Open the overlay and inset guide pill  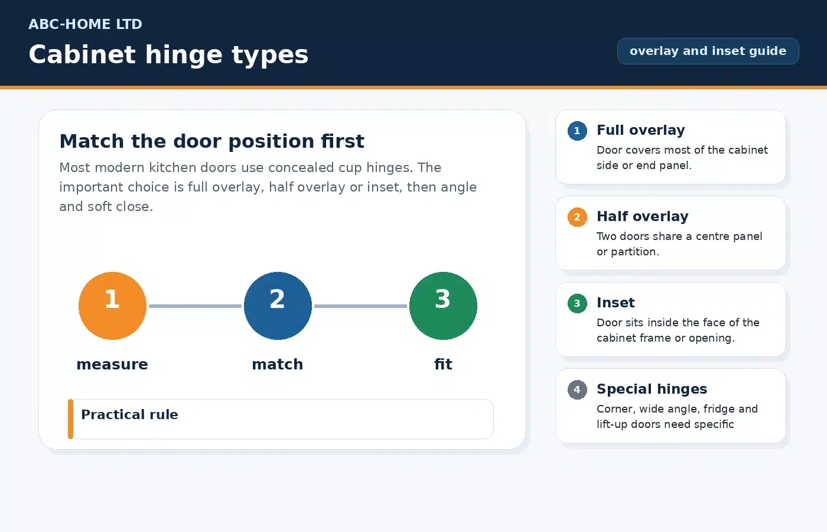[x=708, y=51]
